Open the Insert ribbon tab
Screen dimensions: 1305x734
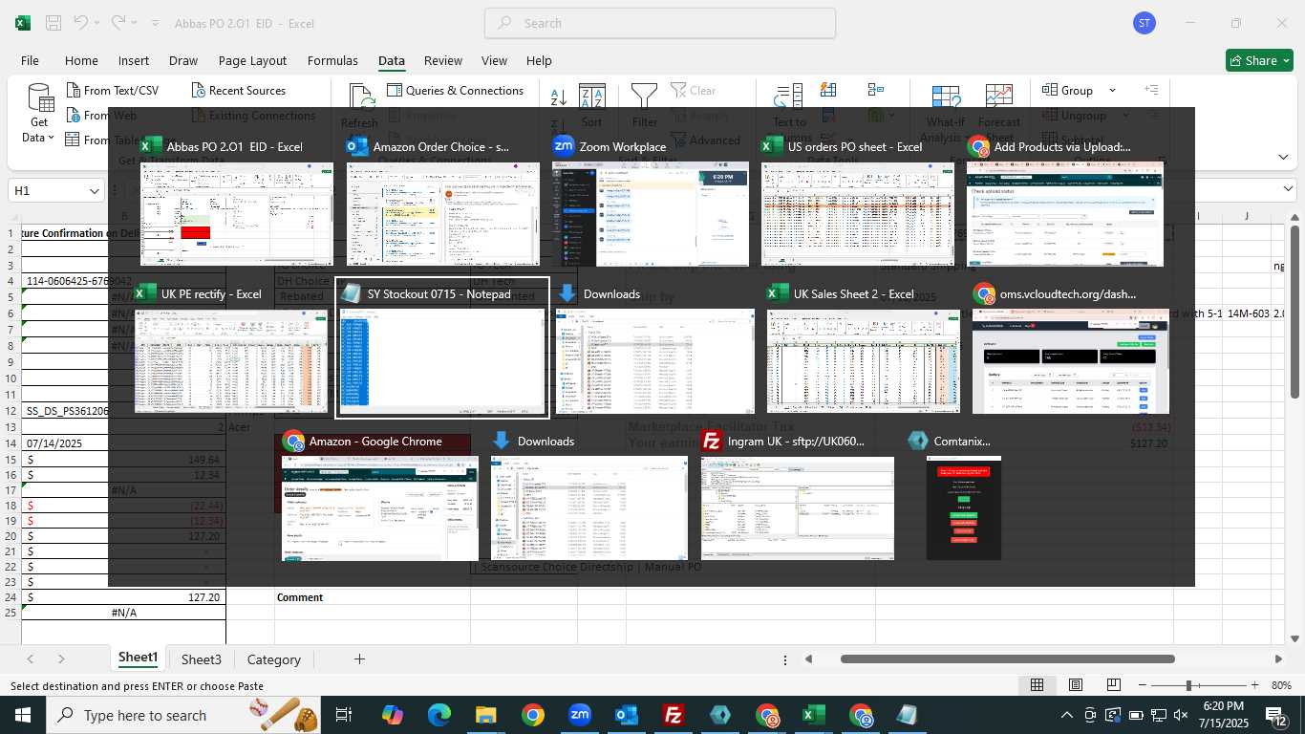(134, 60)
